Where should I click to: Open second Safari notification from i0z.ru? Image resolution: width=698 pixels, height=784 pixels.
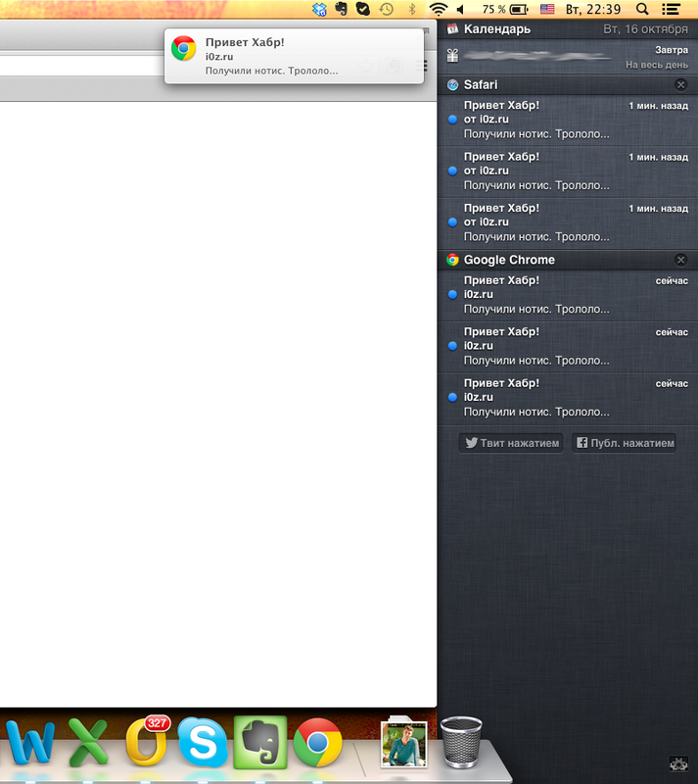[x=568, y=171]
